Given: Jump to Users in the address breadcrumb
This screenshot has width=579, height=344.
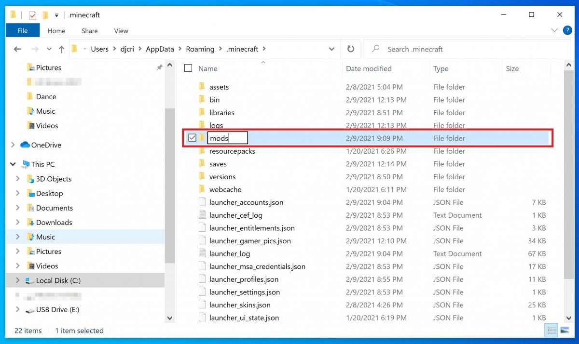Looking at the screenshot, I should [x=100, y=49].
